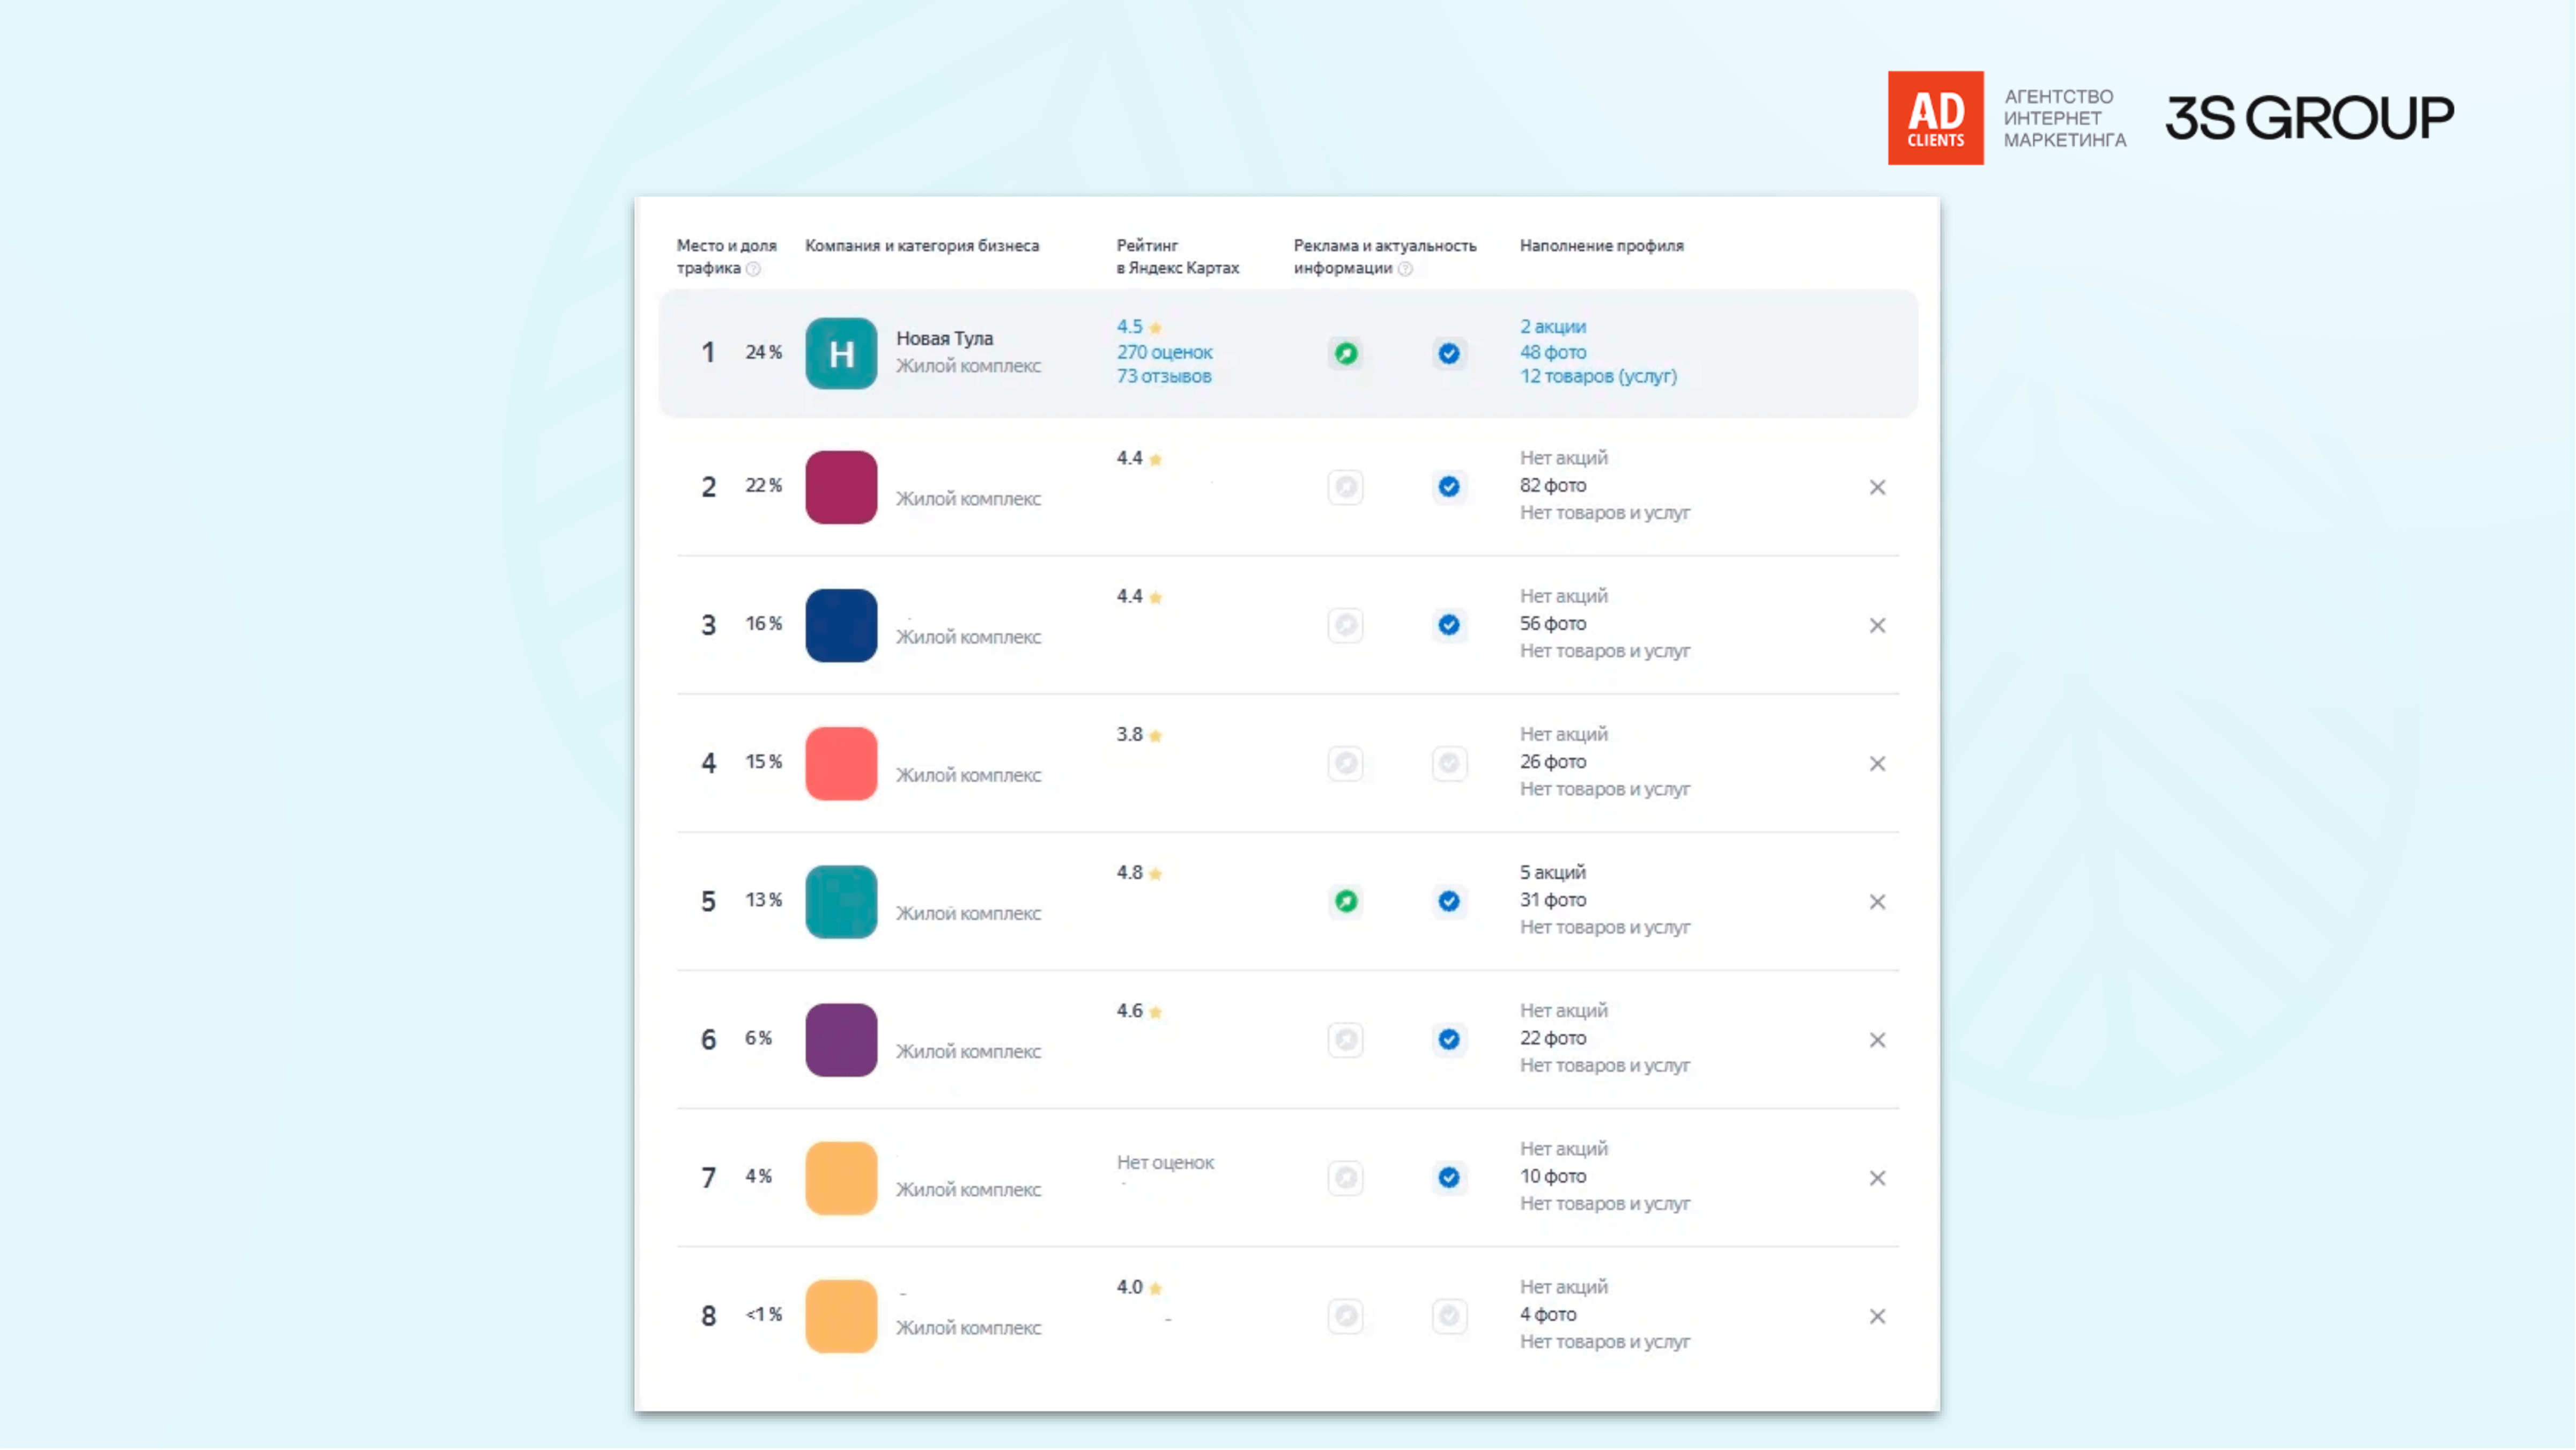The width and height of the screenshot is (2576, 1450).
Task: Open the '2 акции' promotions link
Action: pyautogui.click(x=1552, y=327)
